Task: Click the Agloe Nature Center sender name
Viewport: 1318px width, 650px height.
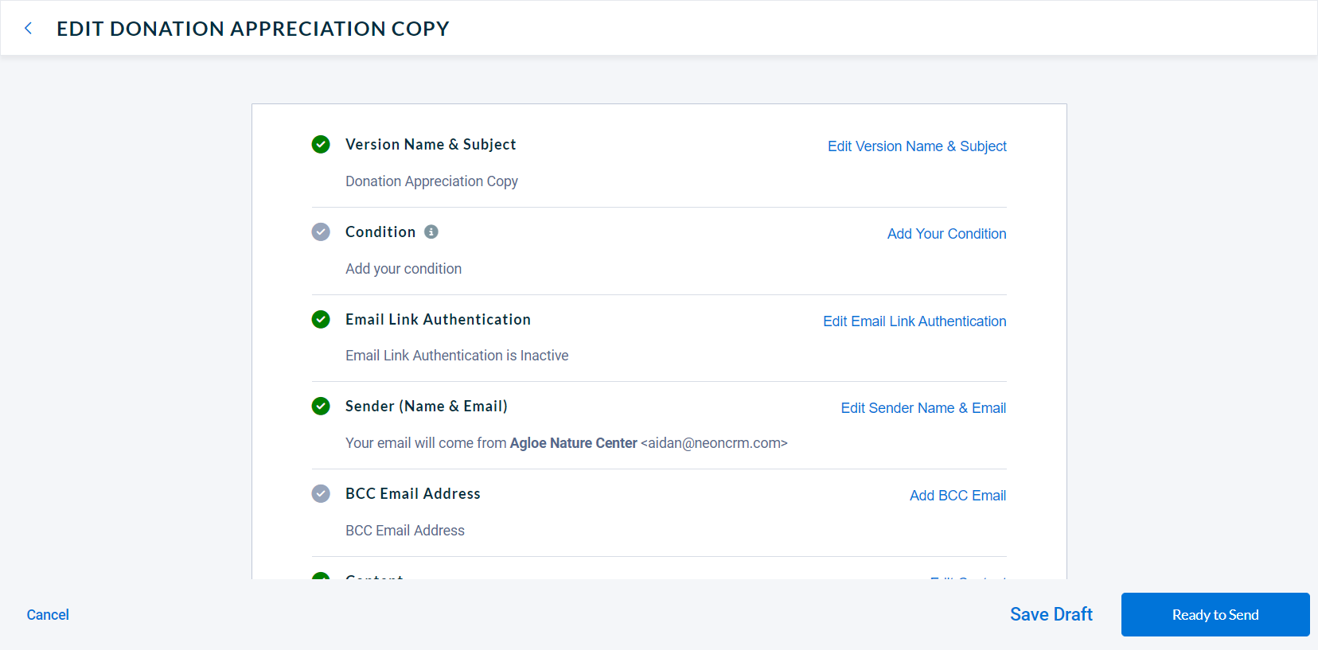Action: point(574,443)
